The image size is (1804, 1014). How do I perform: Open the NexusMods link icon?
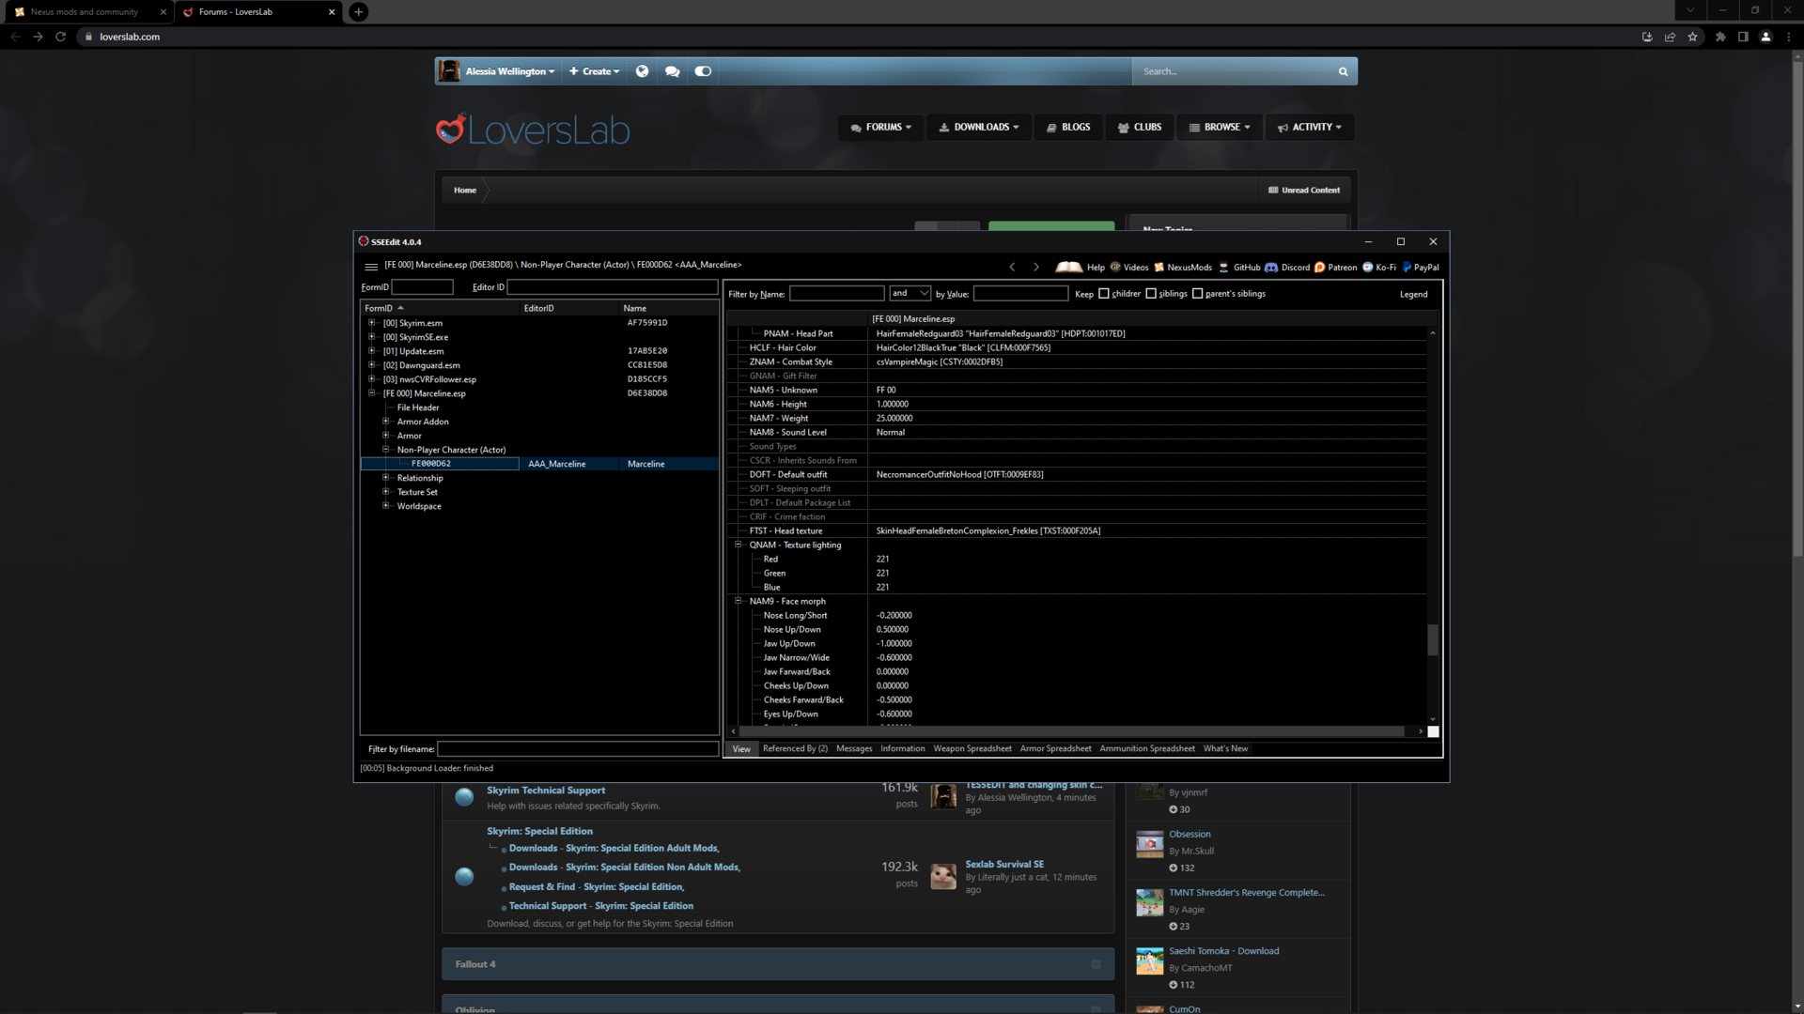click(x=1159, y=268)
